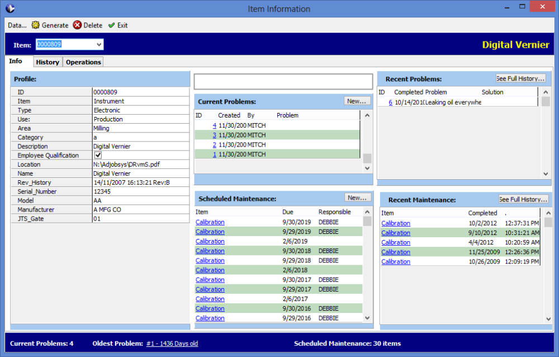The height and width of the screenshot is (357, 559).
Task: Click New... in Current Problems
Action: point(357,101)
